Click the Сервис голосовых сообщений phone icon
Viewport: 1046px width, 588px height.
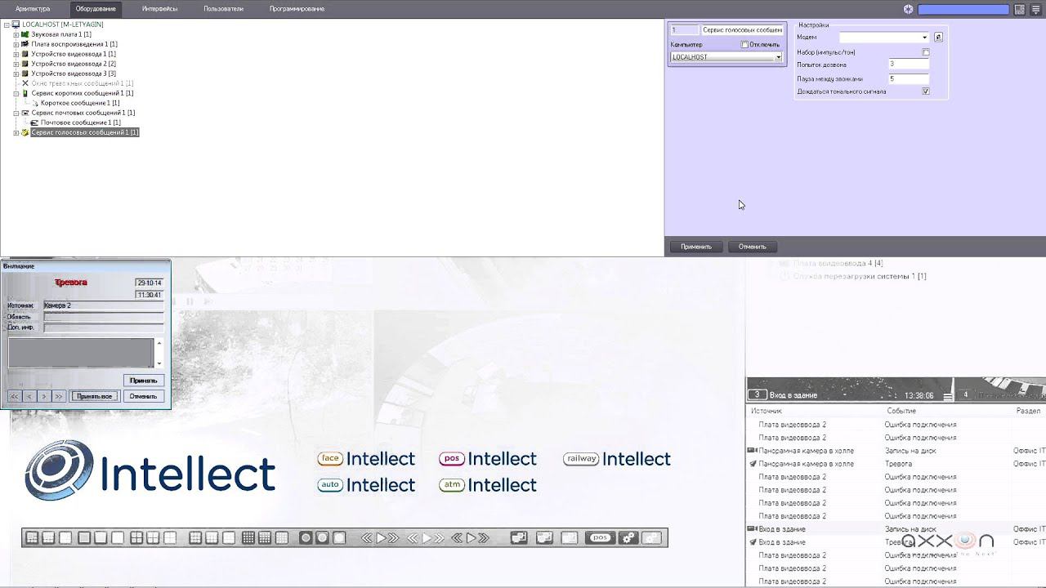25,132
